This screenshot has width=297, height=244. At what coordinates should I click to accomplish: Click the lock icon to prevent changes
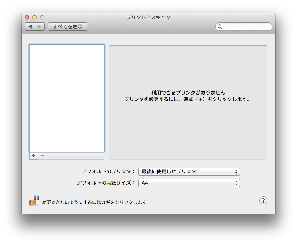(34, 200)
